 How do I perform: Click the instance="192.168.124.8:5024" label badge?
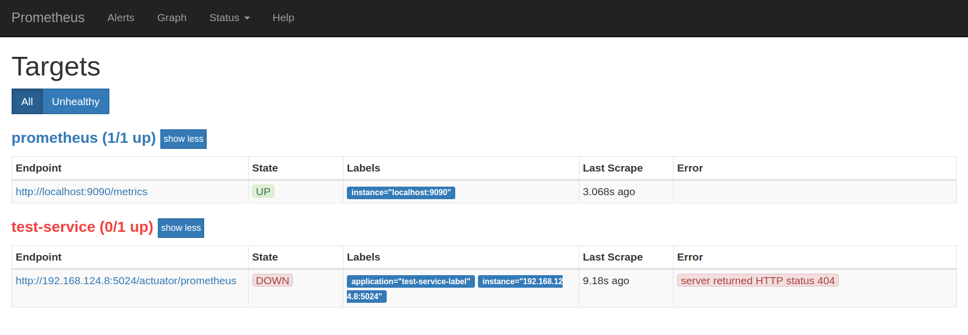click(520, 282)
